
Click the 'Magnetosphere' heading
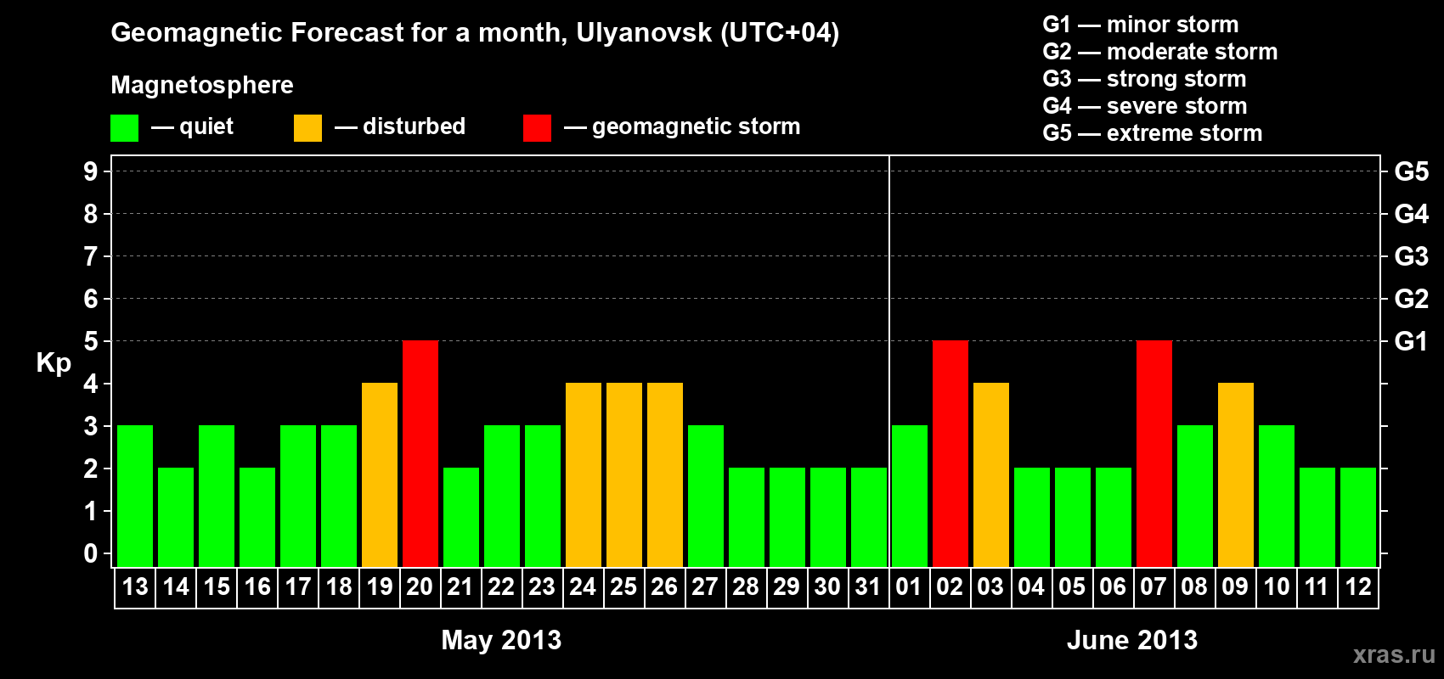pos(202,85)
